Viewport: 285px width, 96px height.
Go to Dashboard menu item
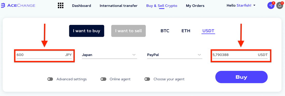click(x=81, y=6)
